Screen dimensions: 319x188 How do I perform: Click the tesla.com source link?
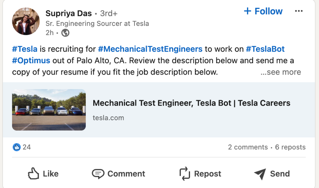tap(108, 118)
